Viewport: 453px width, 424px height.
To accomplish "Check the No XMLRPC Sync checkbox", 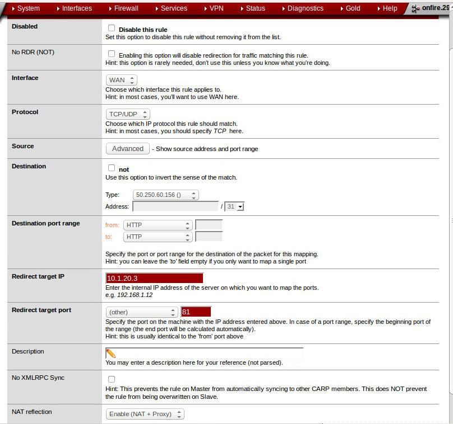I will pyautogui.click(x=112, y=379).
